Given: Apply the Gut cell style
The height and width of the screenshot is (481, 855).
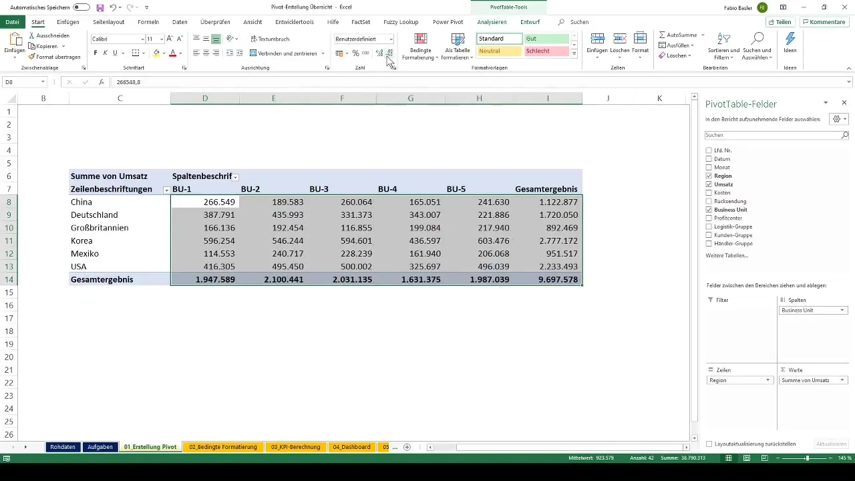Looking at the screenshot, I should [x=546, y=39].
